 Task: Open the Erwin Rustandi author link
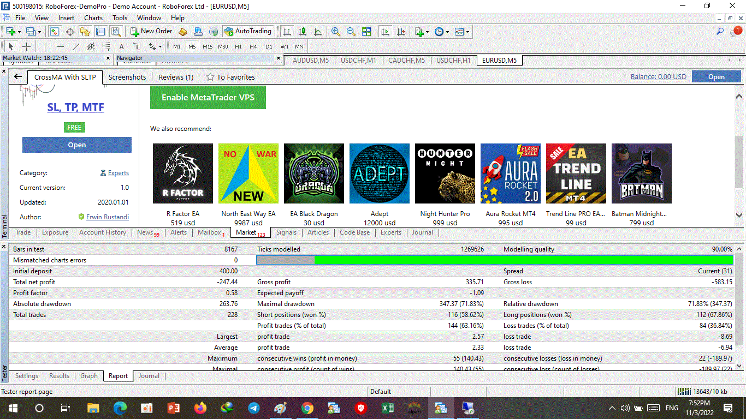[x=108, y=217]
